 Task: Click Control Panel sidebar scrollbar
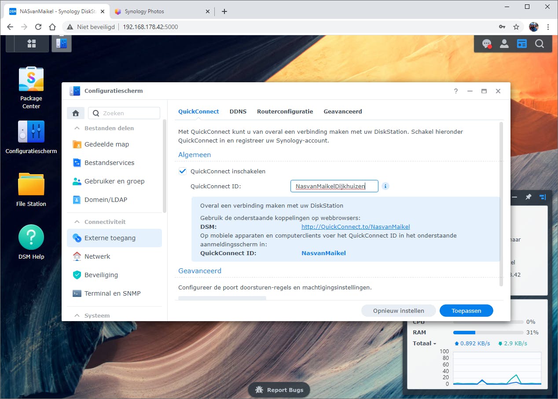(x=165, y=167)
